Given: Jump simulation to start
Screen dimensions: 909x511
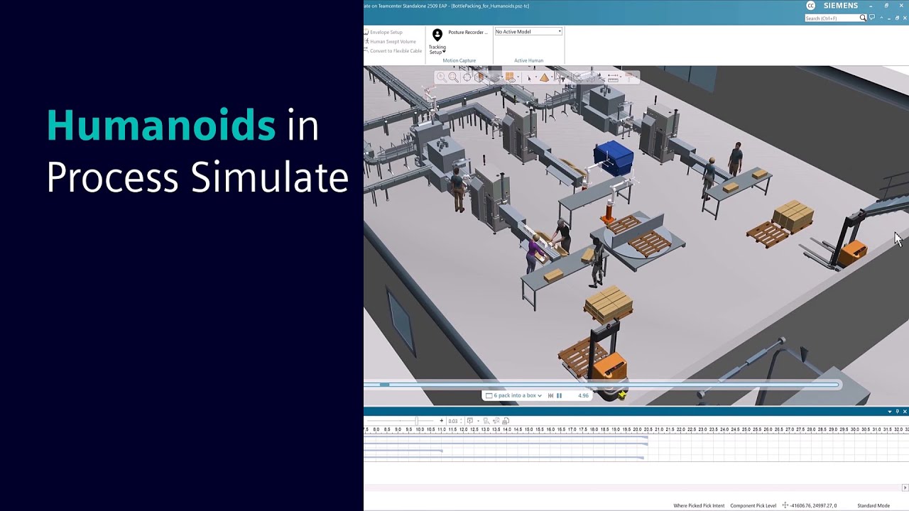Looking at the screenshot, I should click(550, 395).
